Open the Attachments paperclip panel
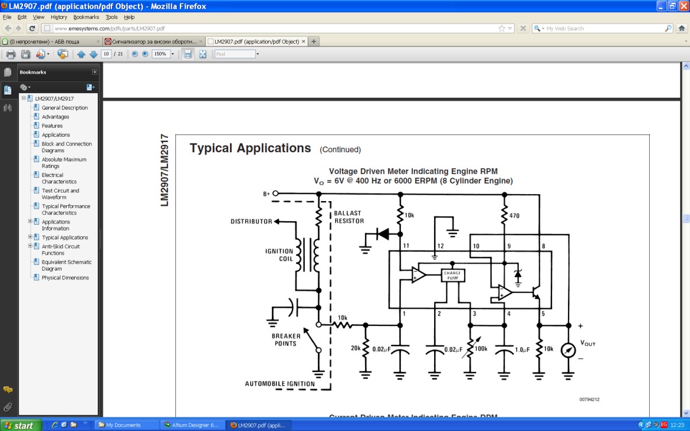The image size is (690, 431). click(8, 407)
